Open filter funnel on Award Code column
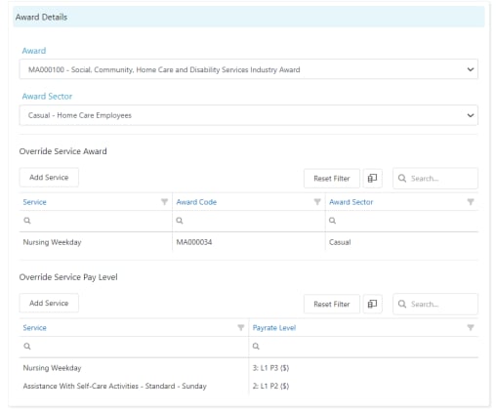 [x=317, y=202]
